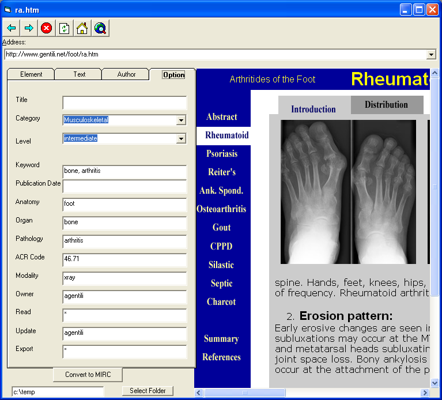Click the horizontal scrollbar thumb

(245, 393)
